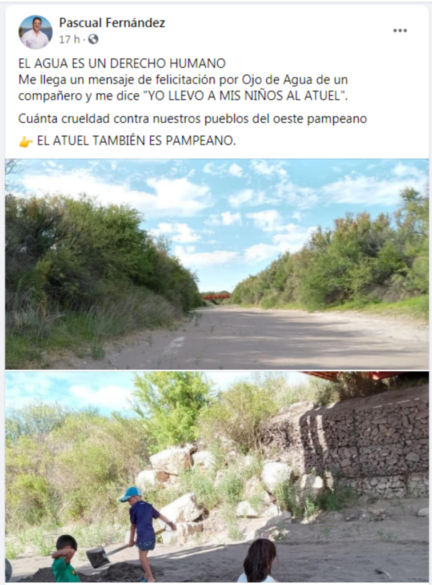Screen dimensions: 432x585
Task: Click the red bridge underside above the wall
Action: click(x=364, y=376)
